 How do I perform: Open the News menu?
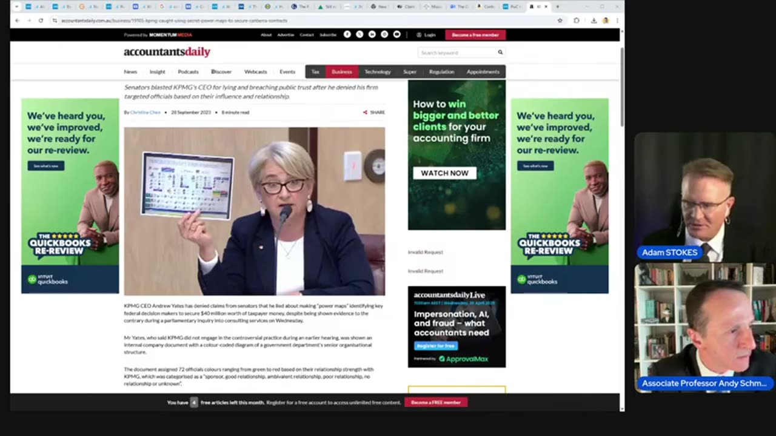coord(130,71)
